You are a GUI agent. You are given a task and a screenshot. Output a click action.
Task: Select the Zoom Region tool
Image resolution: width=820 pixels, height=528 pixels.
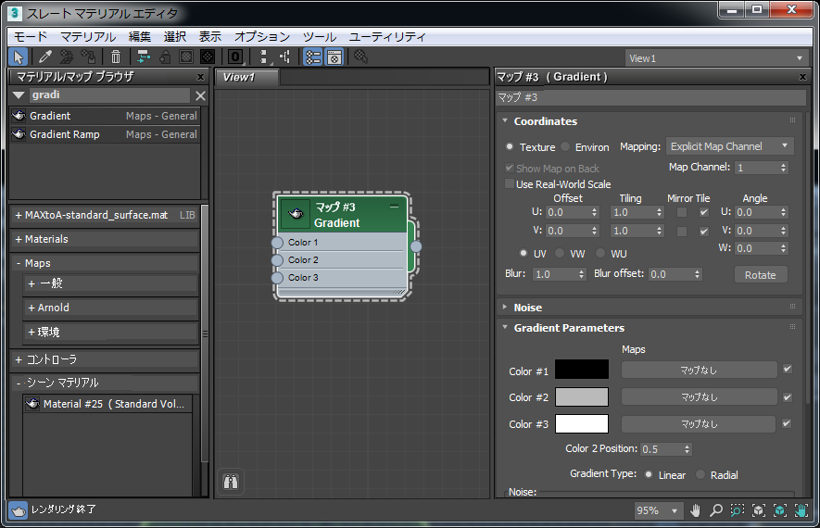click(738, 510)
